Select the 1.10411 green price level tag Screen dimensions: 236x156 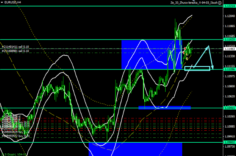[x=229, y=108]
